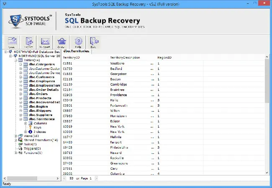Click the Morristown description cell
272x188 pixels.
pos(118,116)
